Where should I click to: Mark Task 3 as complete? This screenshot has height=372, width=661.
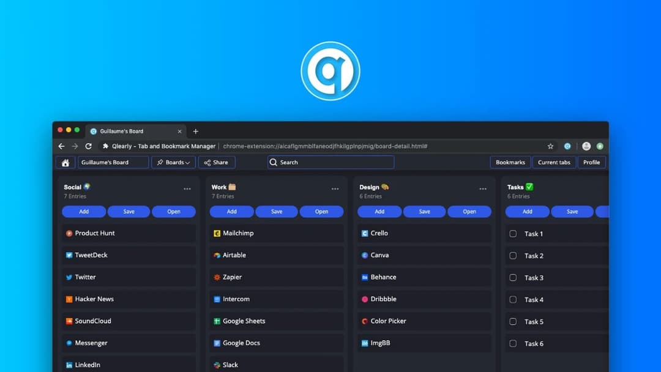[x=512, y=278]
